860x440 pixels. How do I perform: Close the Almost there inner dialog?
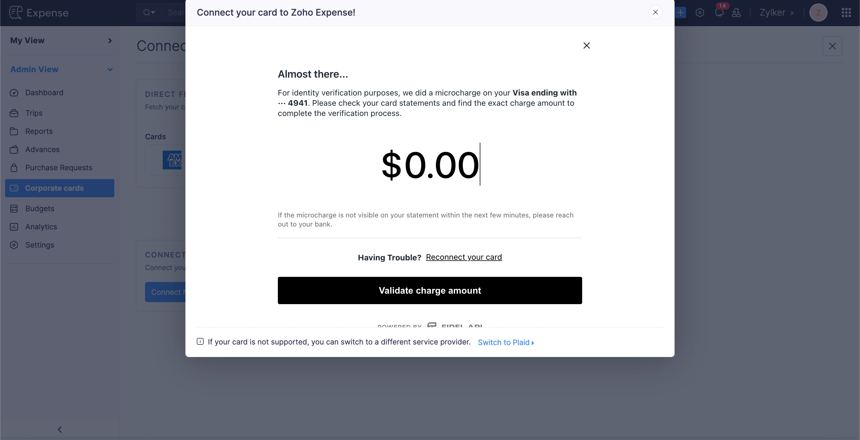587,45
